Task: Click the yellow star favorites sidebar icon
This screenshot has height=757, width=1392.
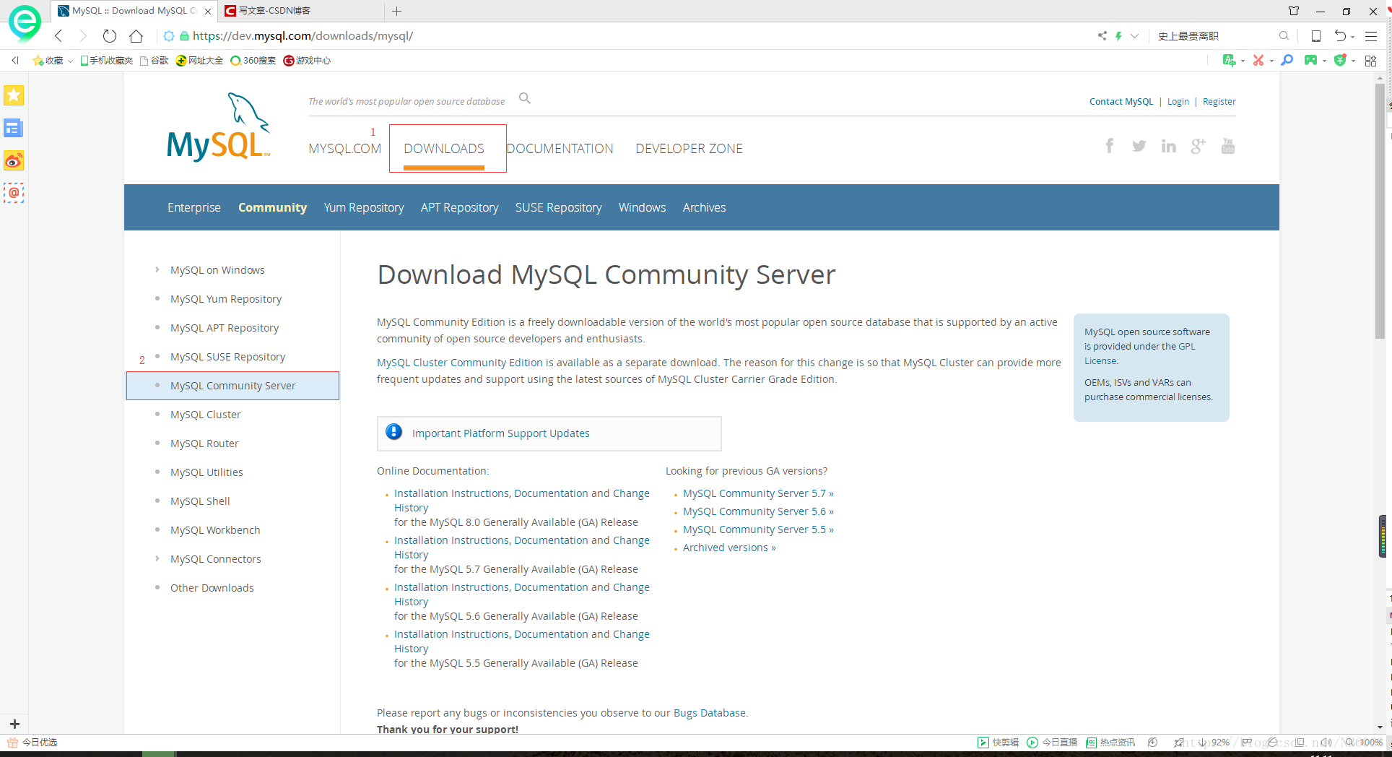Action: [14, 95]
